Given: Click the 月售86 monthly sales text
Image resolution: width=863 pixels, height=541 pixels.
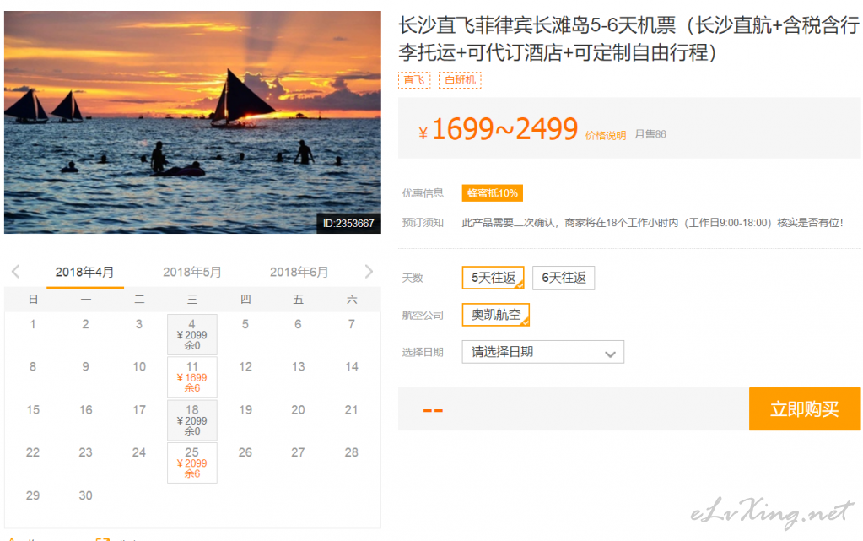Looking at the screenshot, I should (x=650, y=134).
